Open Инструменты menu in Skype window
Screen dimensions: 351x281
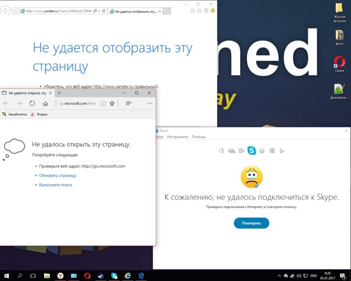tap(178, 137)
